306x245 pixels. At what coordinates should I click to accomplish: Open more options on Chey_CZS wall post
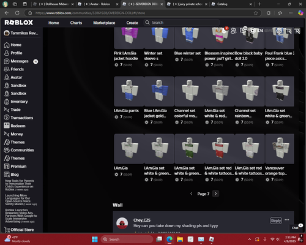tap(287, 220)
